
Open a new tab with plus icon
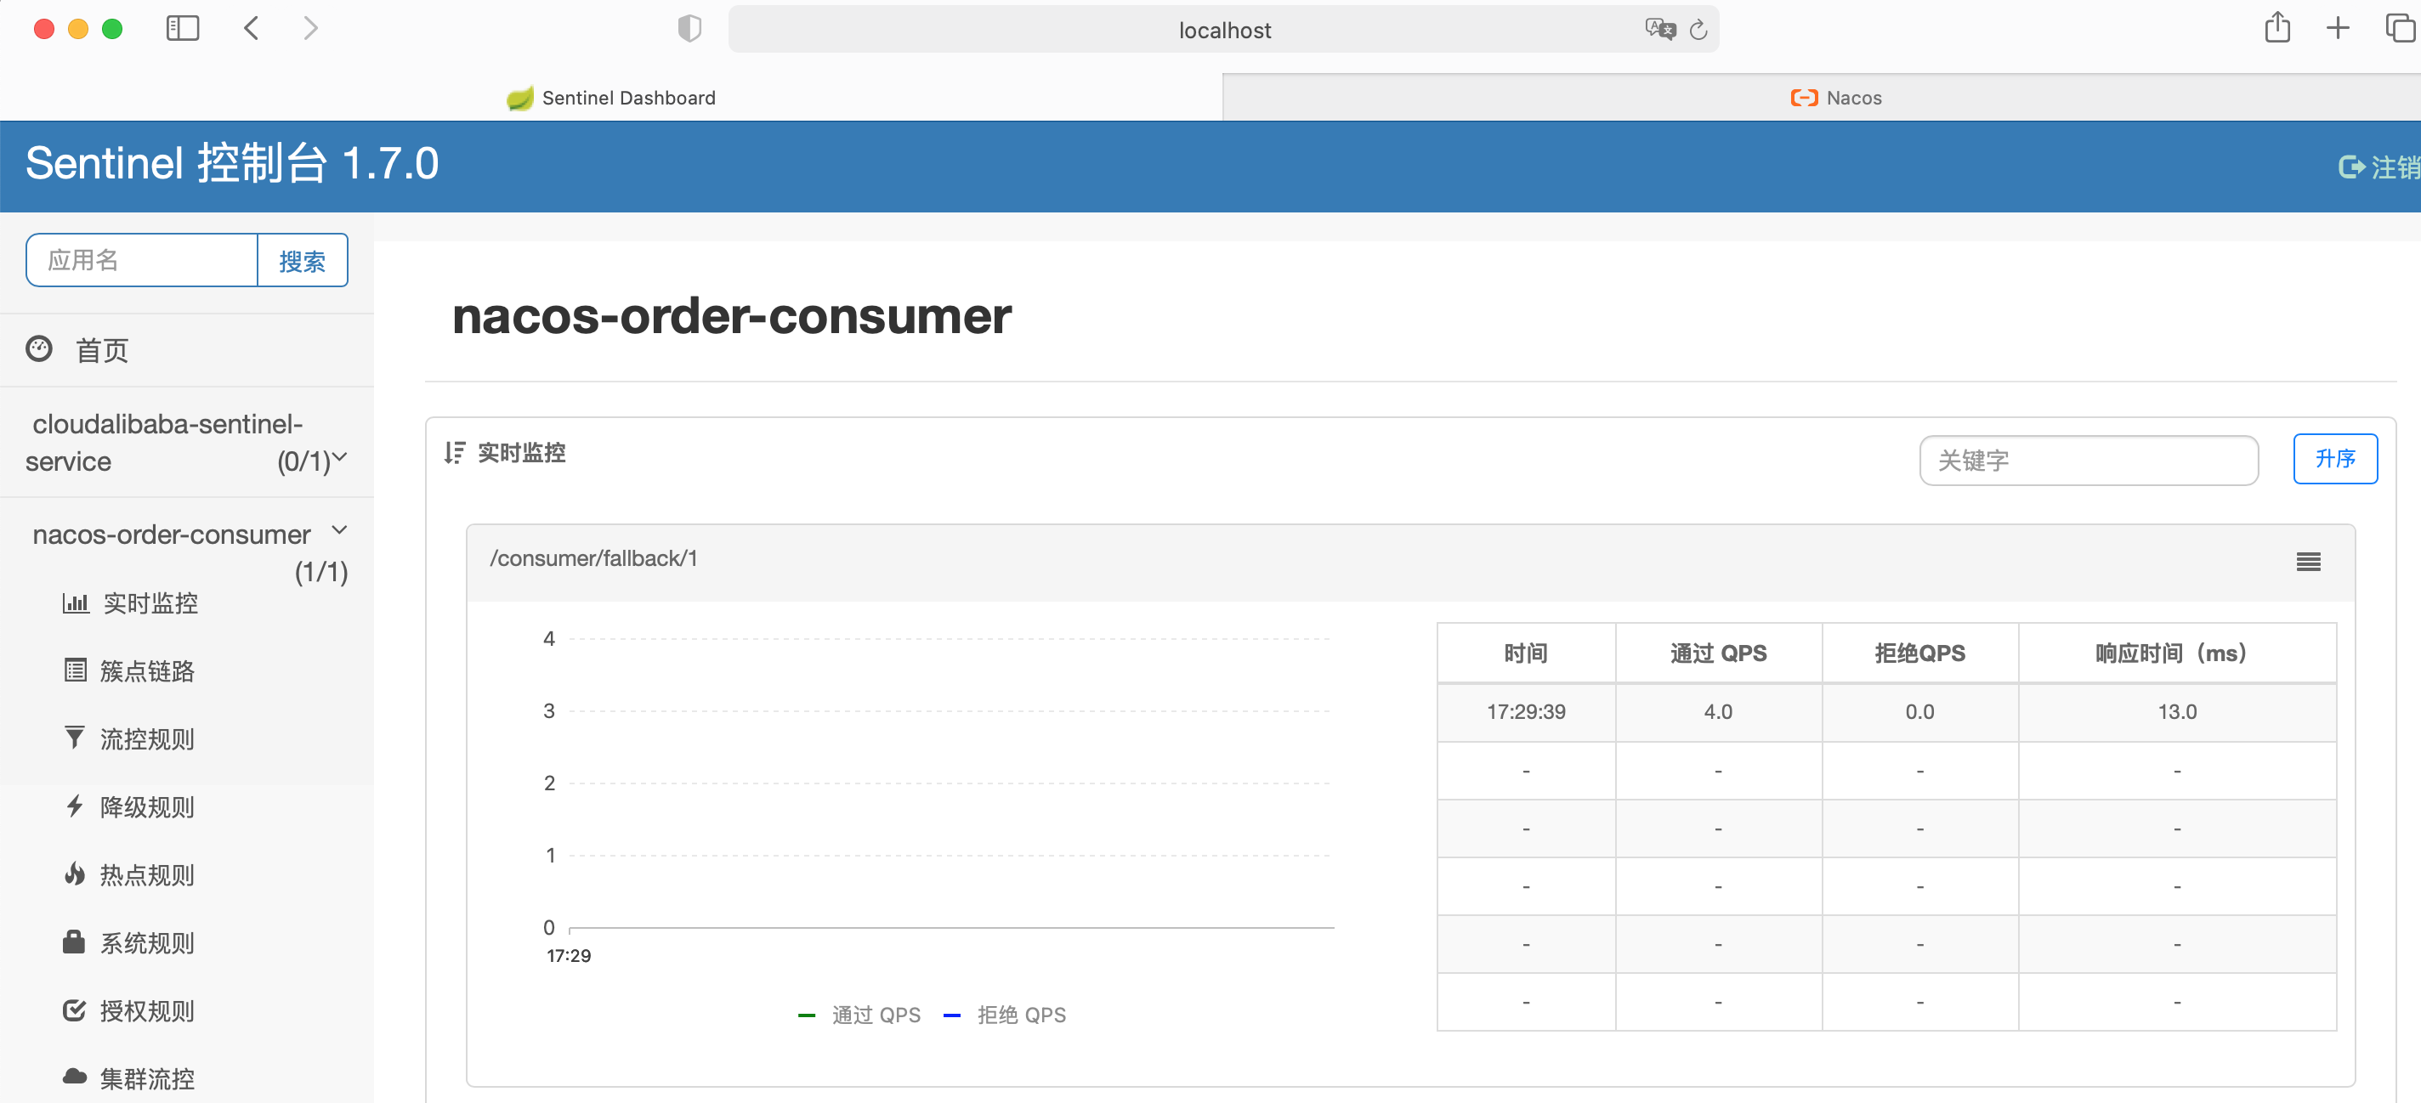pyautogui.click(x=2338, y=28)
